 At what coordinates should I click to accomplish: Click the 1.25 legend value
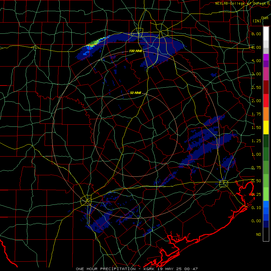[256, 141]
